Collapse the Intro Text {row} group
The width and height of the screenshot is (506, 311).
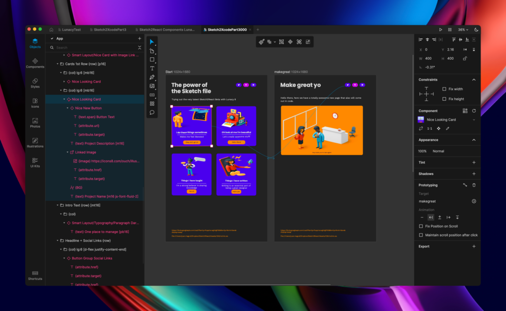[58, 205]
